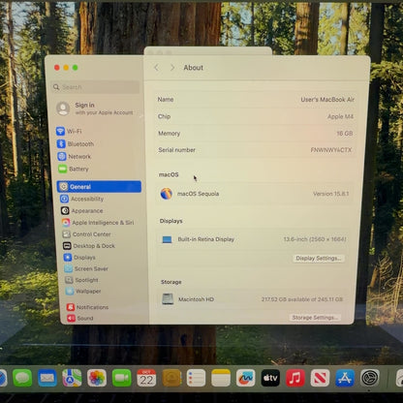The height and width of the screenshot is (403, 403).
Task: Open Screen Saver settings
Action: 86,268
